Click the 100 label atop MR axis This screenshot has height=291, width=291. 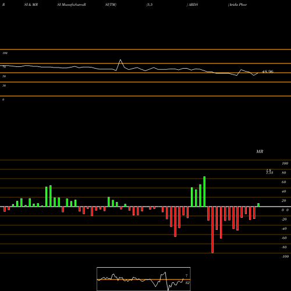[x=285, y=164]
